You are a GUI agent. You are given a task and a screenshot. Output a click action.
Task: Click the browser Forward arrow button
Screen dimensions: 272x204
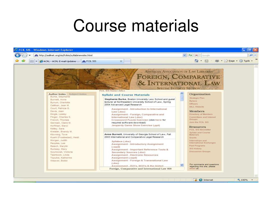click(x=24, y=55)
